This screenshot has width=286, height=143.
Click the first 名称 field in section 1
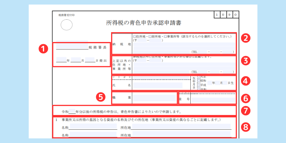(93, 127)
